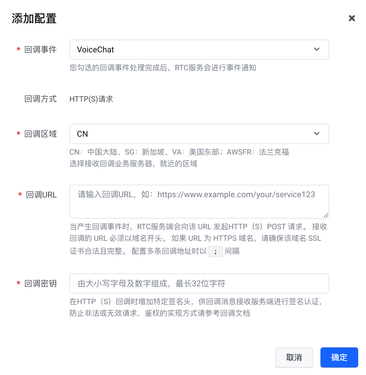This screenshot has height=375, width=366.
Task: Click the 回调URL textarea resize handle
Action: click(326, 215)
